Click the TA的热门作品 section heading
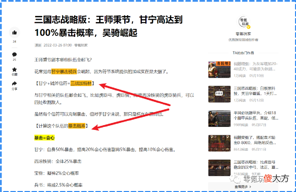The height and width of the screenshot is (192, 296). click(x=243, y=53)
